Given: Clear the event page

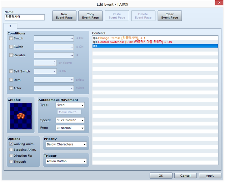Looking at the screenshot, I should pos(170,16).
